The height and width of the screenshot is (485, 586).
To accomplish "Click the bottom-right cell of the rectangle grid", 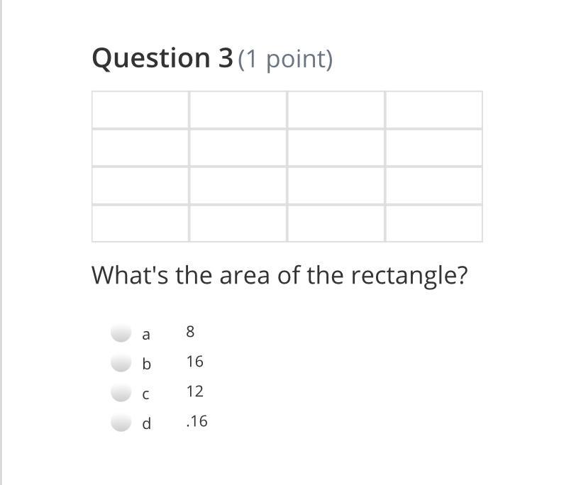I will pos(433,223).
